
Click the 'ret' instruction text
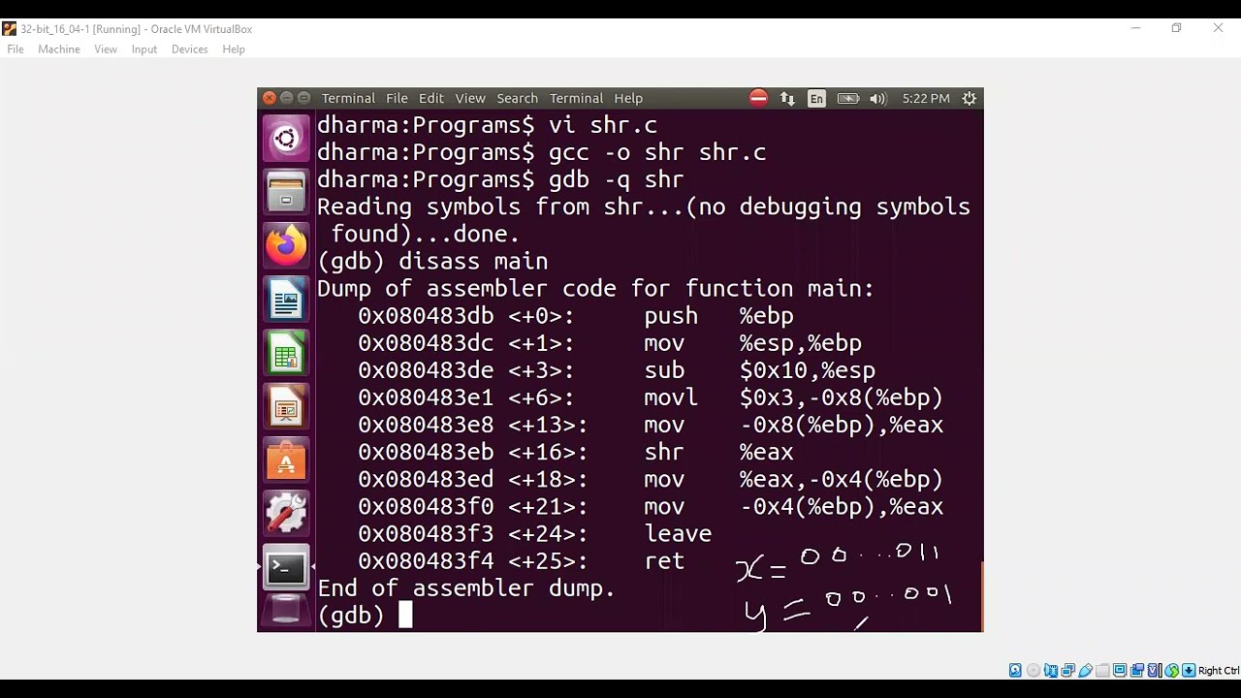pyautogui.click(x=664, y=561)
